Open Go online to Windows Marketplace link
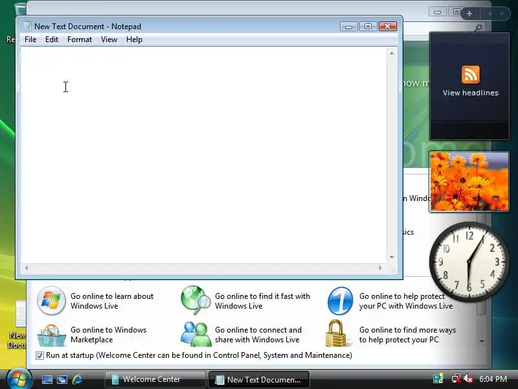This screenshot has height=389, width=518. [108, 335]
